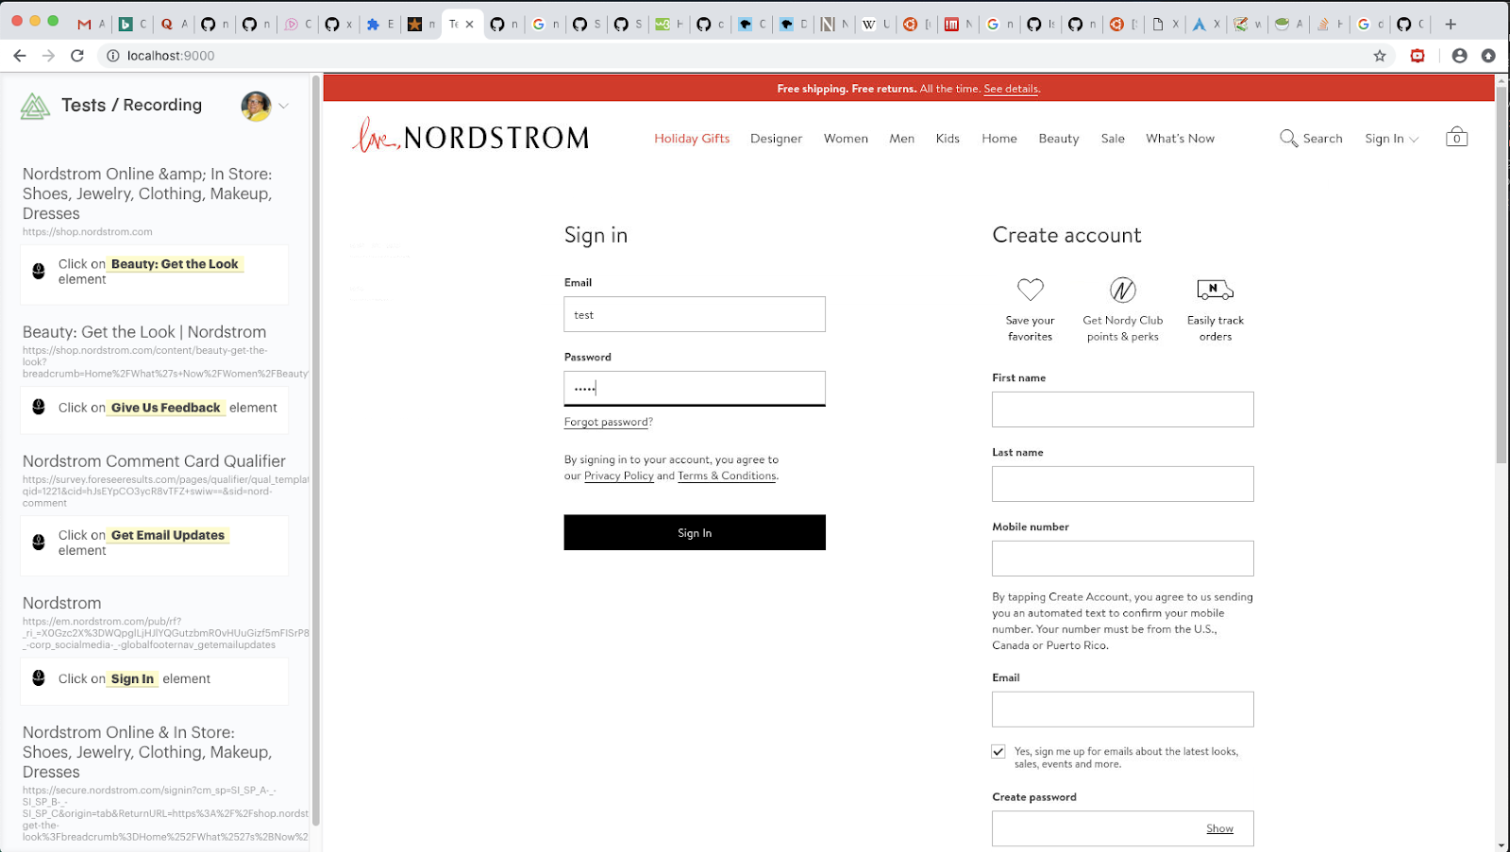Switch to the Wikipedia browser tab
Image resolution: width=1510 pixels, height=852 pixels.
[869, 25]
